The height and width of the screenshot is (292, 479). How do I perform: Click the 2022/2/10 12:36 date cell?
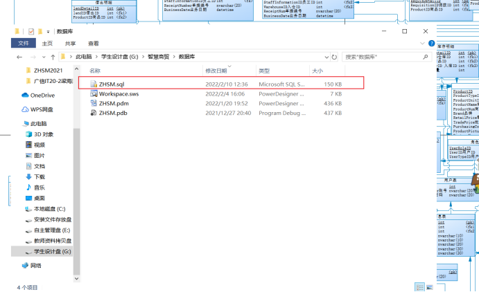227,84
